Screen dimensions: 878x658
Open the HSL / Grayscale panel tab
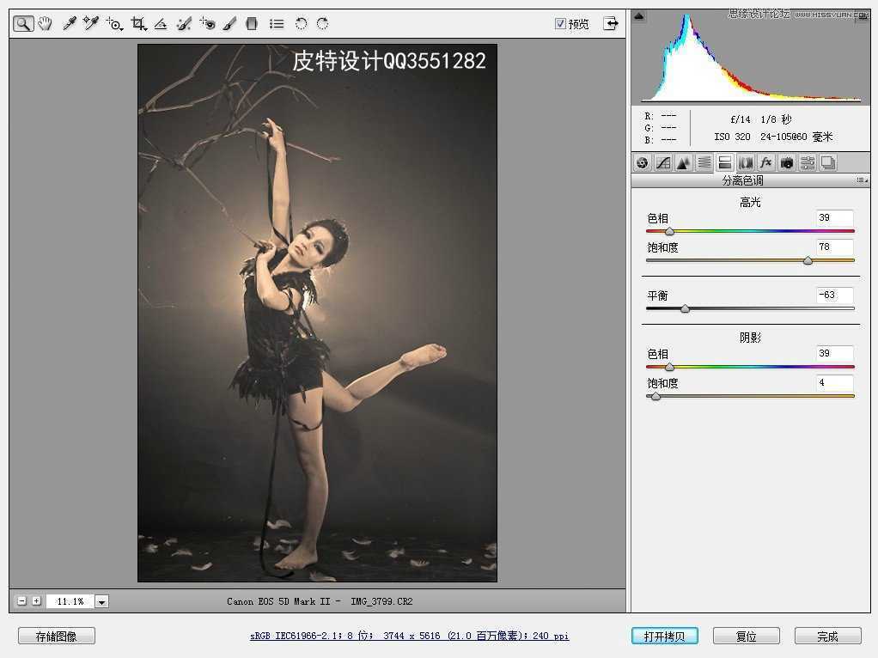(x=704, y=163)
